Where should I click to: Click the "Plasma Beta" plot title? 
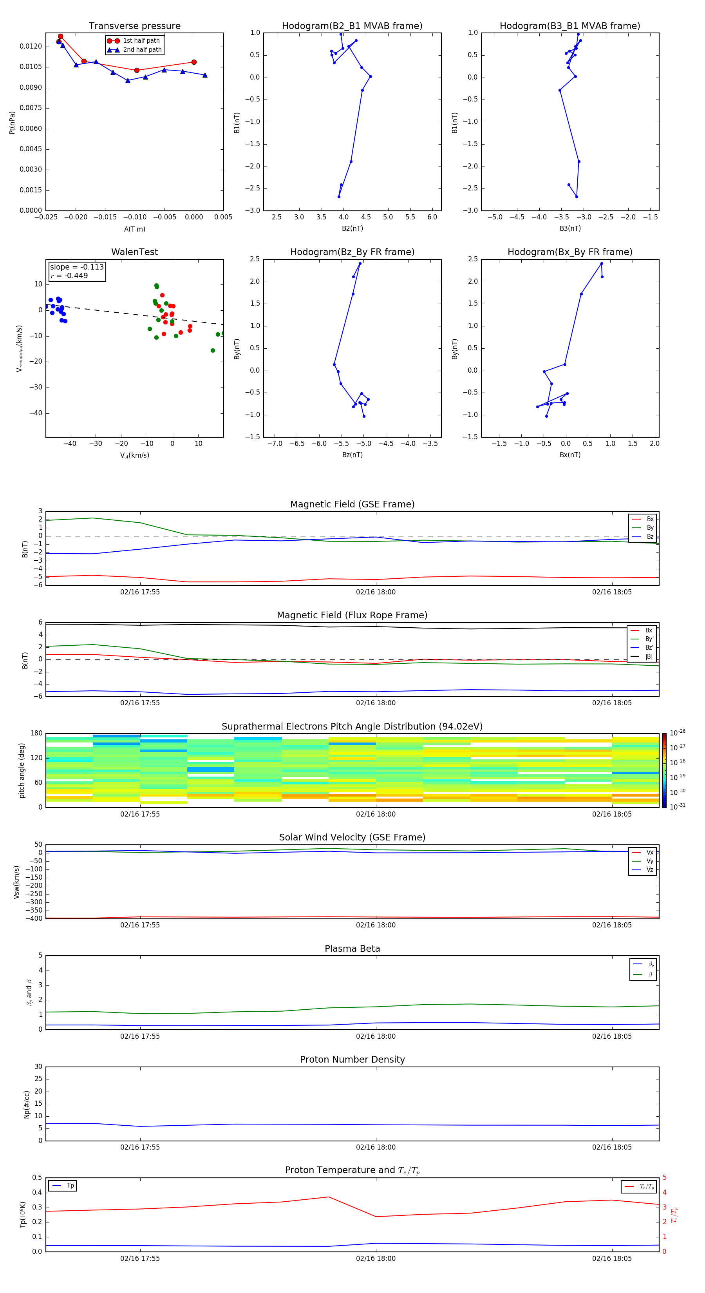click(352, 949)
